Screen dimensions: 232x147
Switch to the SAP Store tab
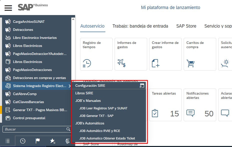(x=186, y=26)
